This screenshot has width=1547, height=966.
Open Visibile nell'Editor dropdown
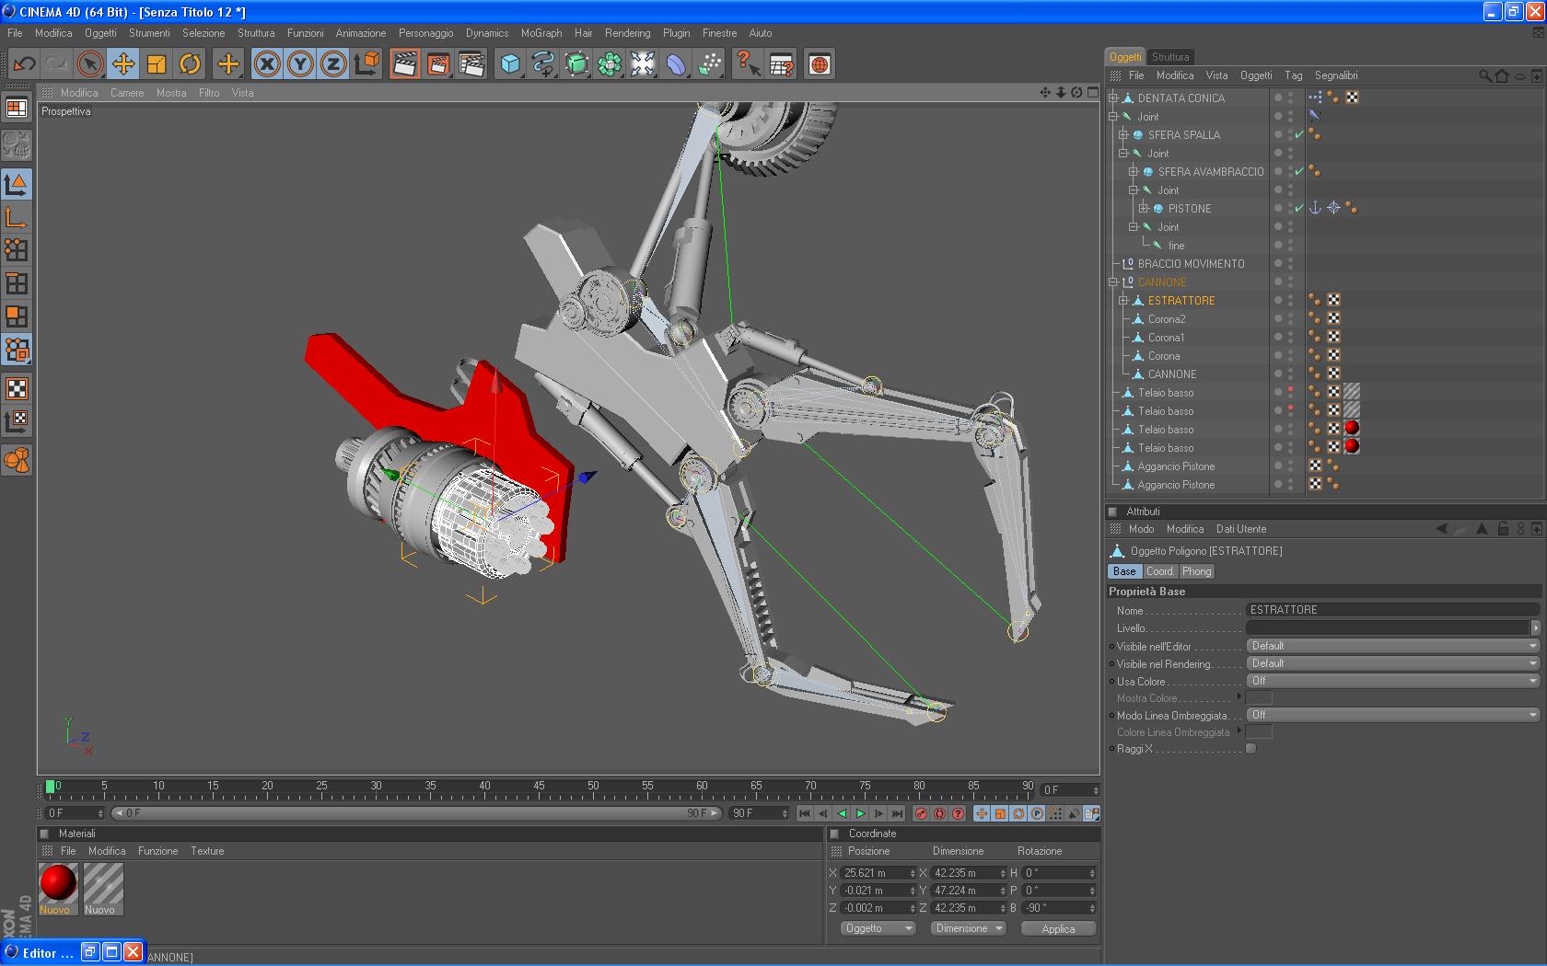pyautogui.click(x=1393, y=646)
